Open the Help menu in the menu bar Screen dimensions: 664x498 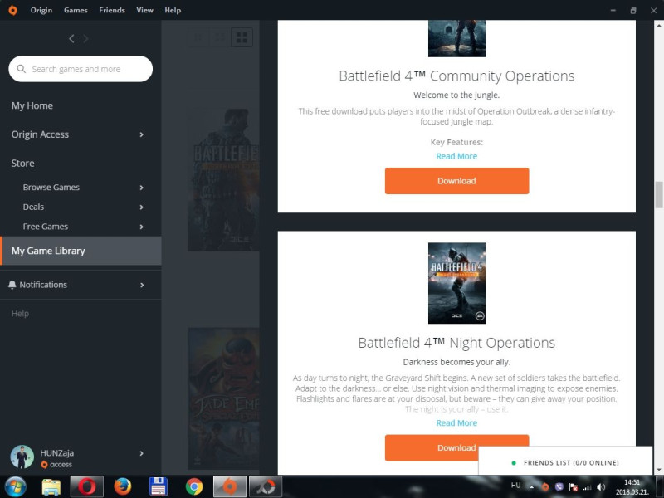(173, 10)
